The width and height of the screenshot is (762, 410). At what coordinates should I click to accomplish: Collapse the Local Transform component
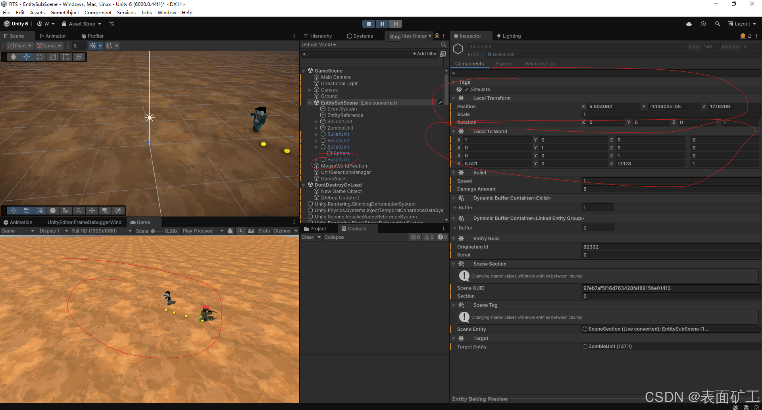[454, 98]
